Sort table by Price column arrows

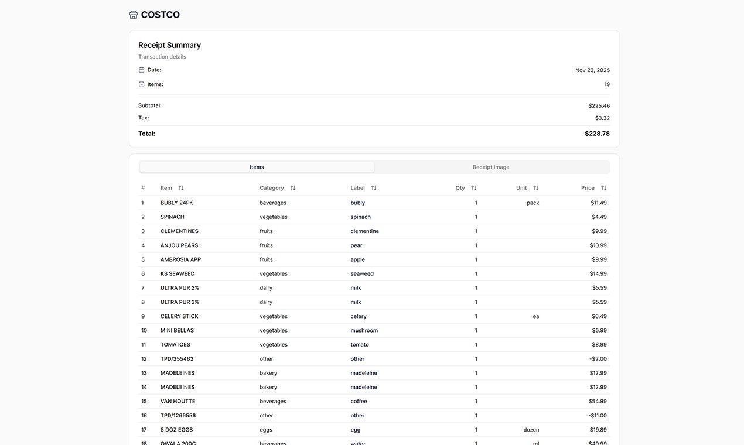tap(603, 188)
